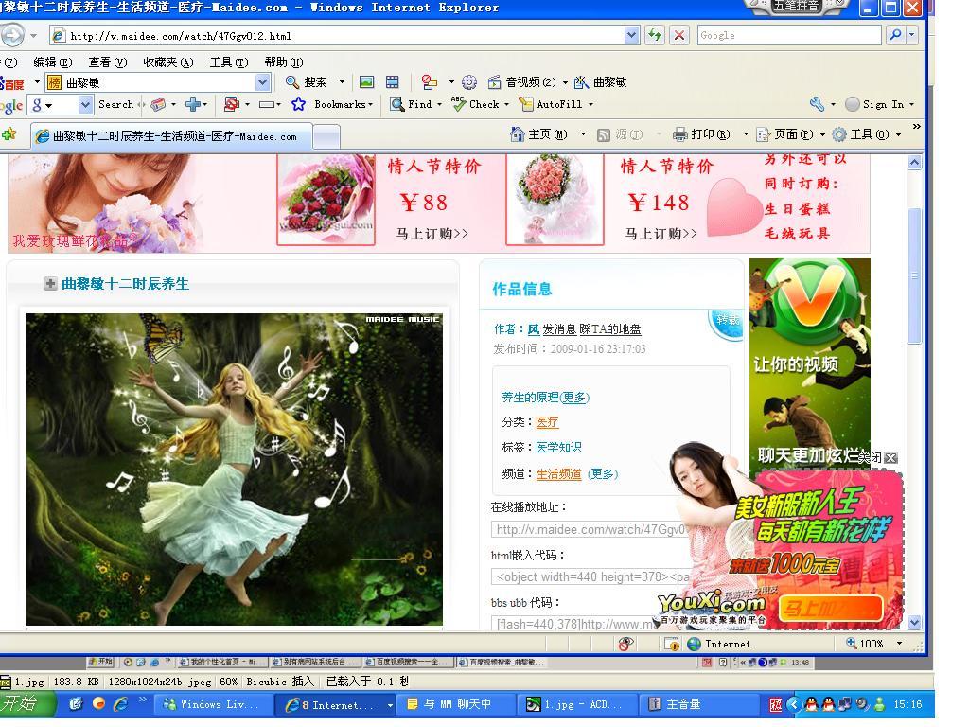This screenshot has height=727, width=969.
Task: Click the 生活频道 channel link
Action: point(558,474)
